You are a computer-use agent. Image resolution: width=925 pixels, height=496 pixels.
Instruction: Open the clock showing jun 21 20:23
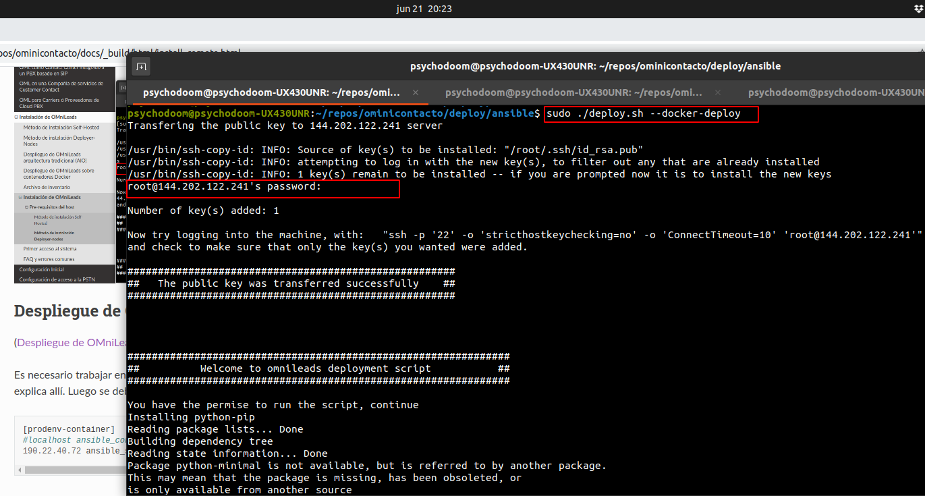pyautogui.click(x=424, y=9)
